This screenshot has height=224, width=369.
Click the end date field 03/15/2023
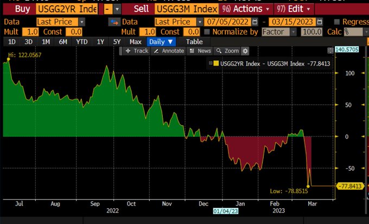click(x=292, y=22)
